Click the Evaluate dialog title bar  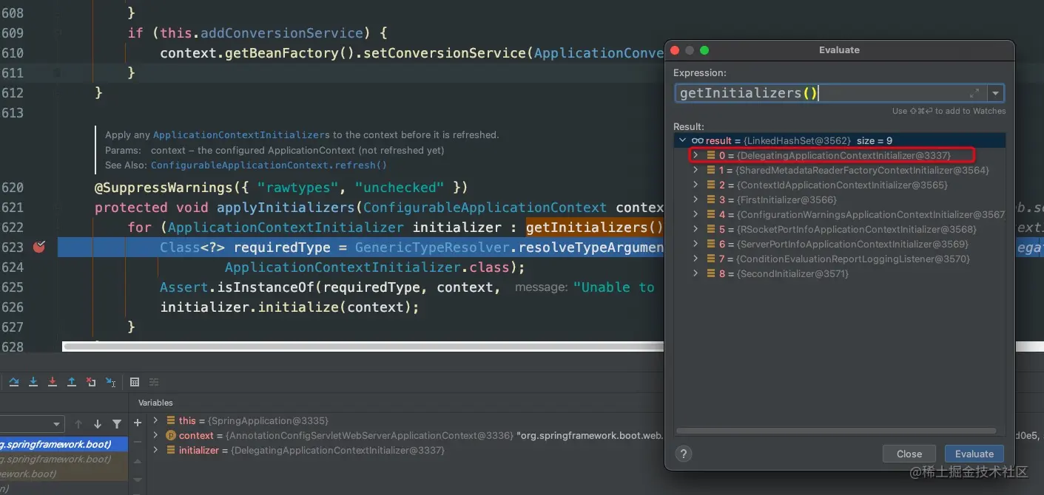coord(839,49)
